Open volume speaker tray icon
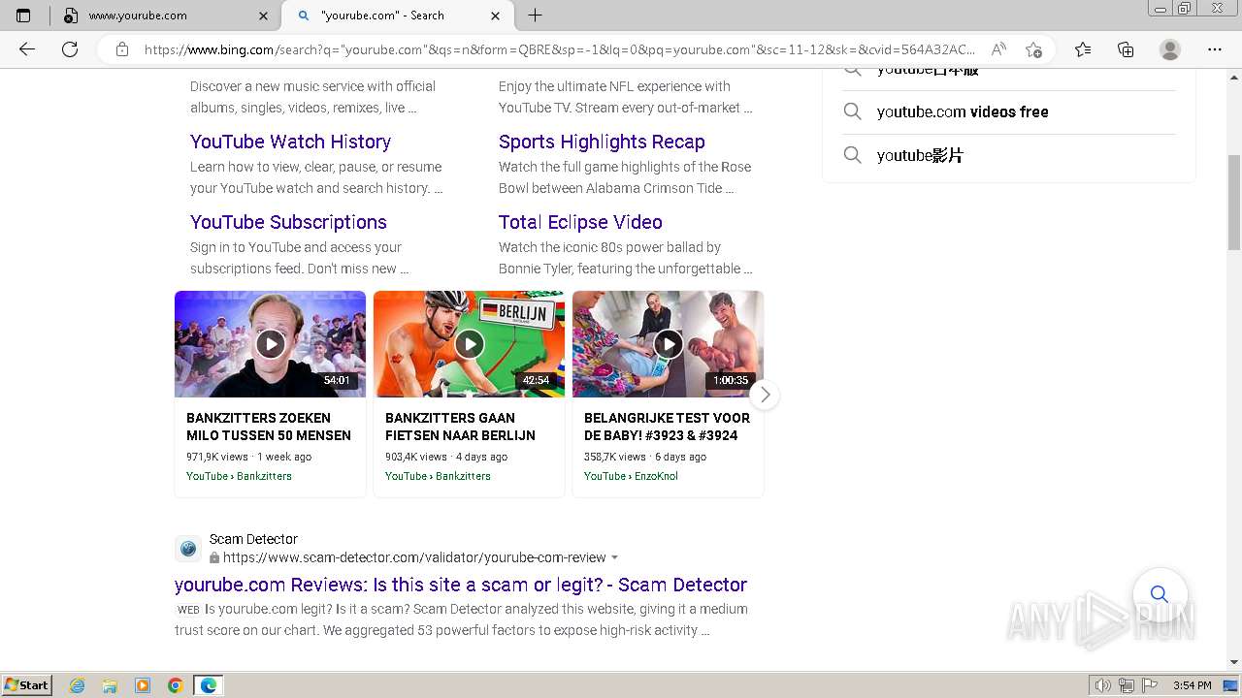1242x698 pixels. tap(1103, 685)
